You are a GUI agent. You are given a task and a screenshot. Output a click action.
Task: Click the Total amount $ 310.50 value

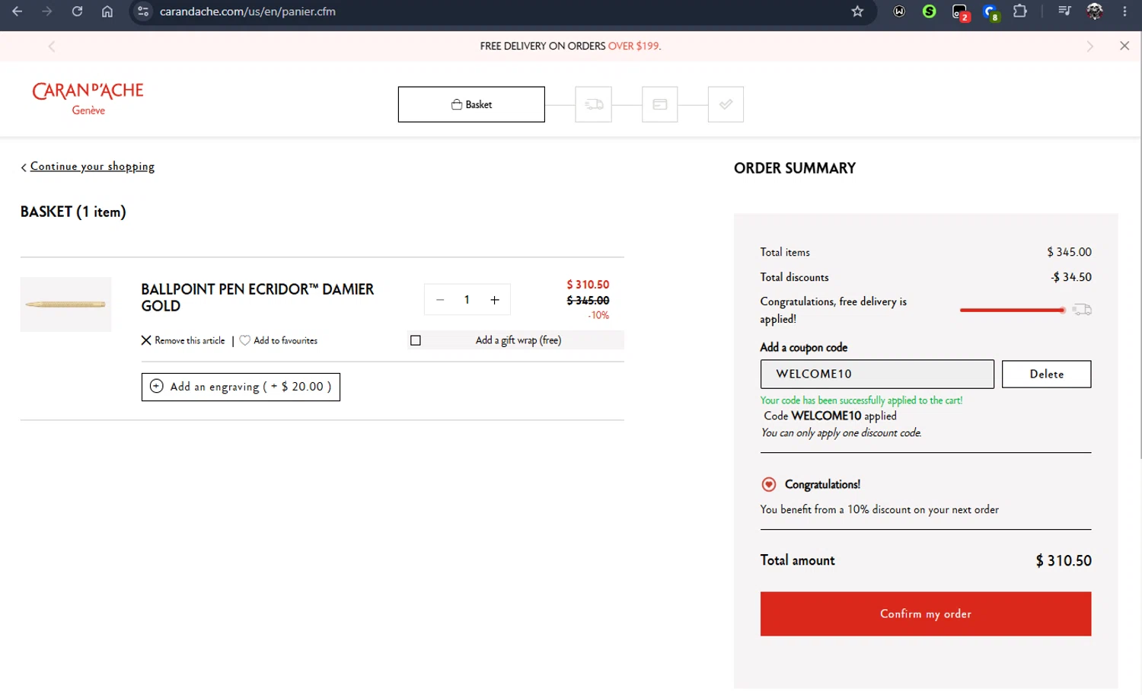[x=1064, y=561]
